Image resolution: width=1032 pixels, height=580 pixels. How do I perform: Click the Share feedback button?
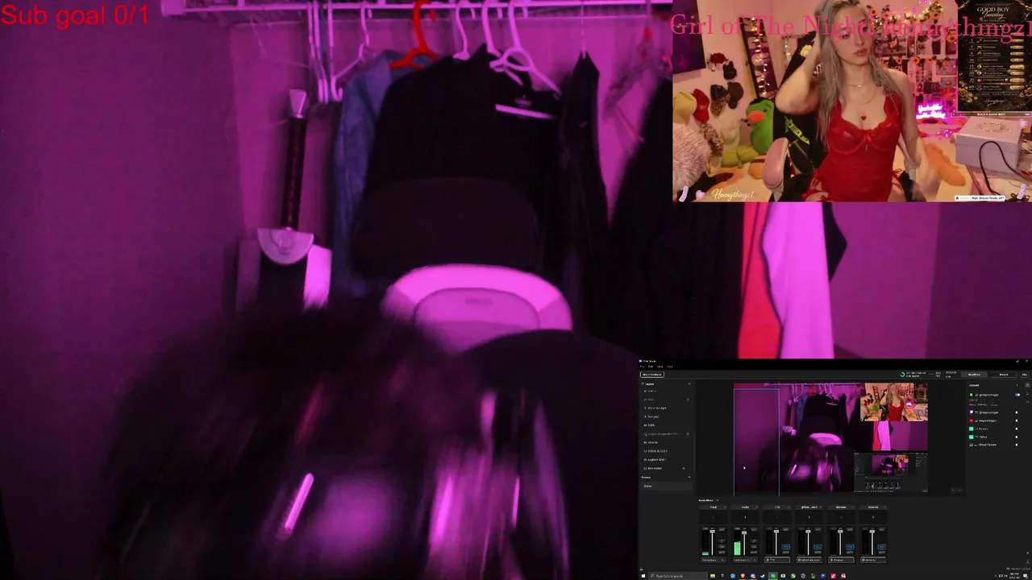pyautogui.click(x=652, y=375)
